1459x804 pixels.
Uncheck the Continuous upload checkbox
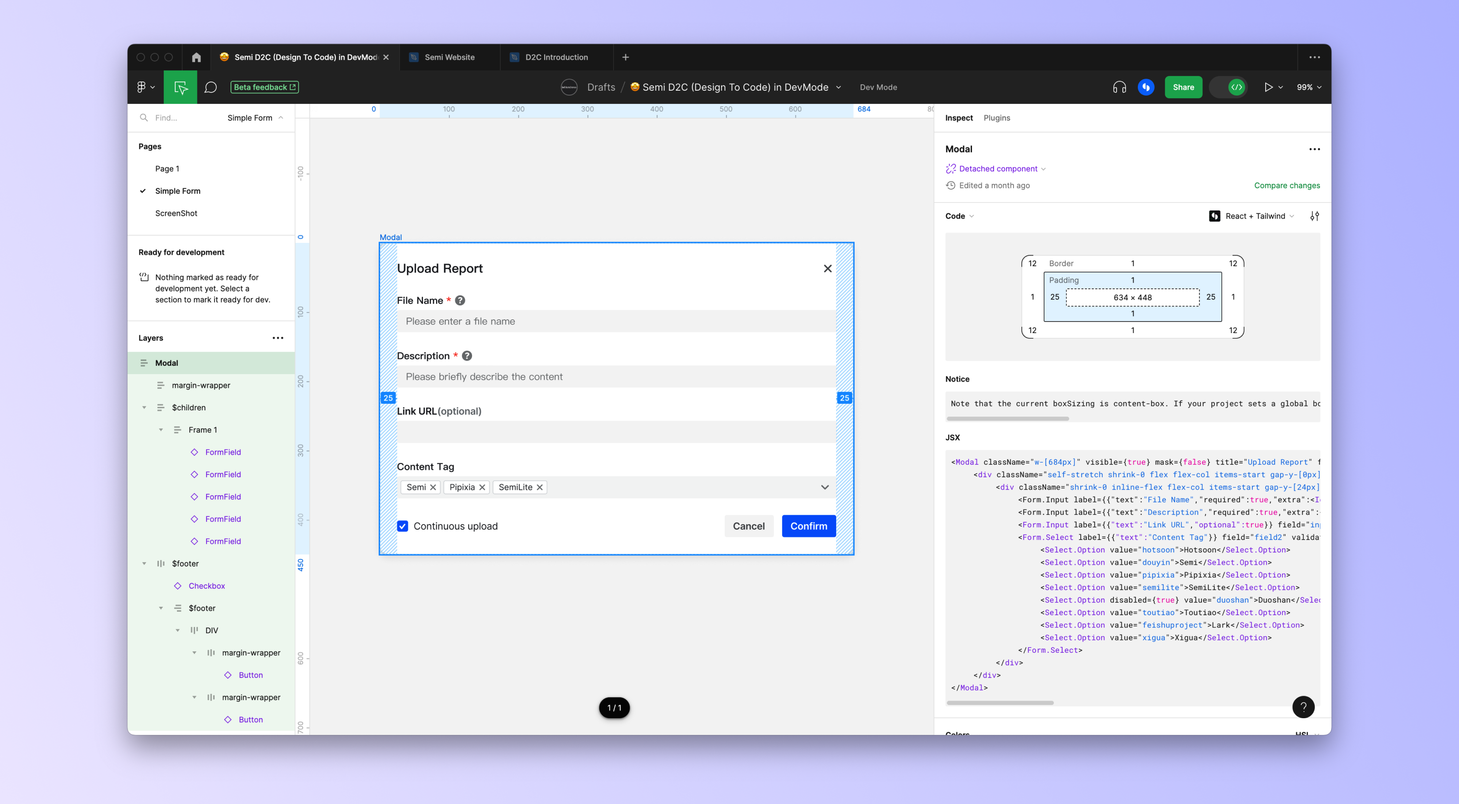403,526
